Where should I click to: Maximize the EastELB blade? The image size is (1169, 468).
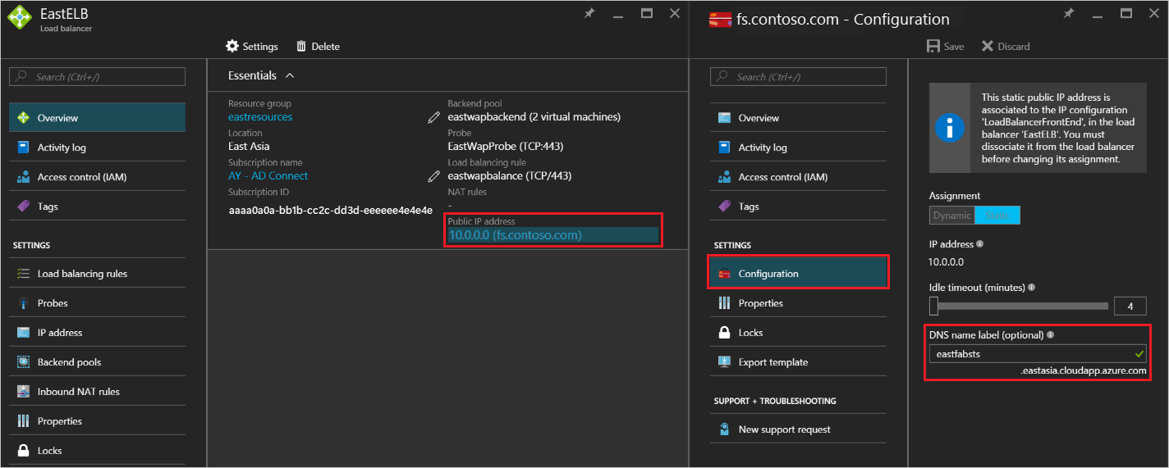(x=647, y=13)
